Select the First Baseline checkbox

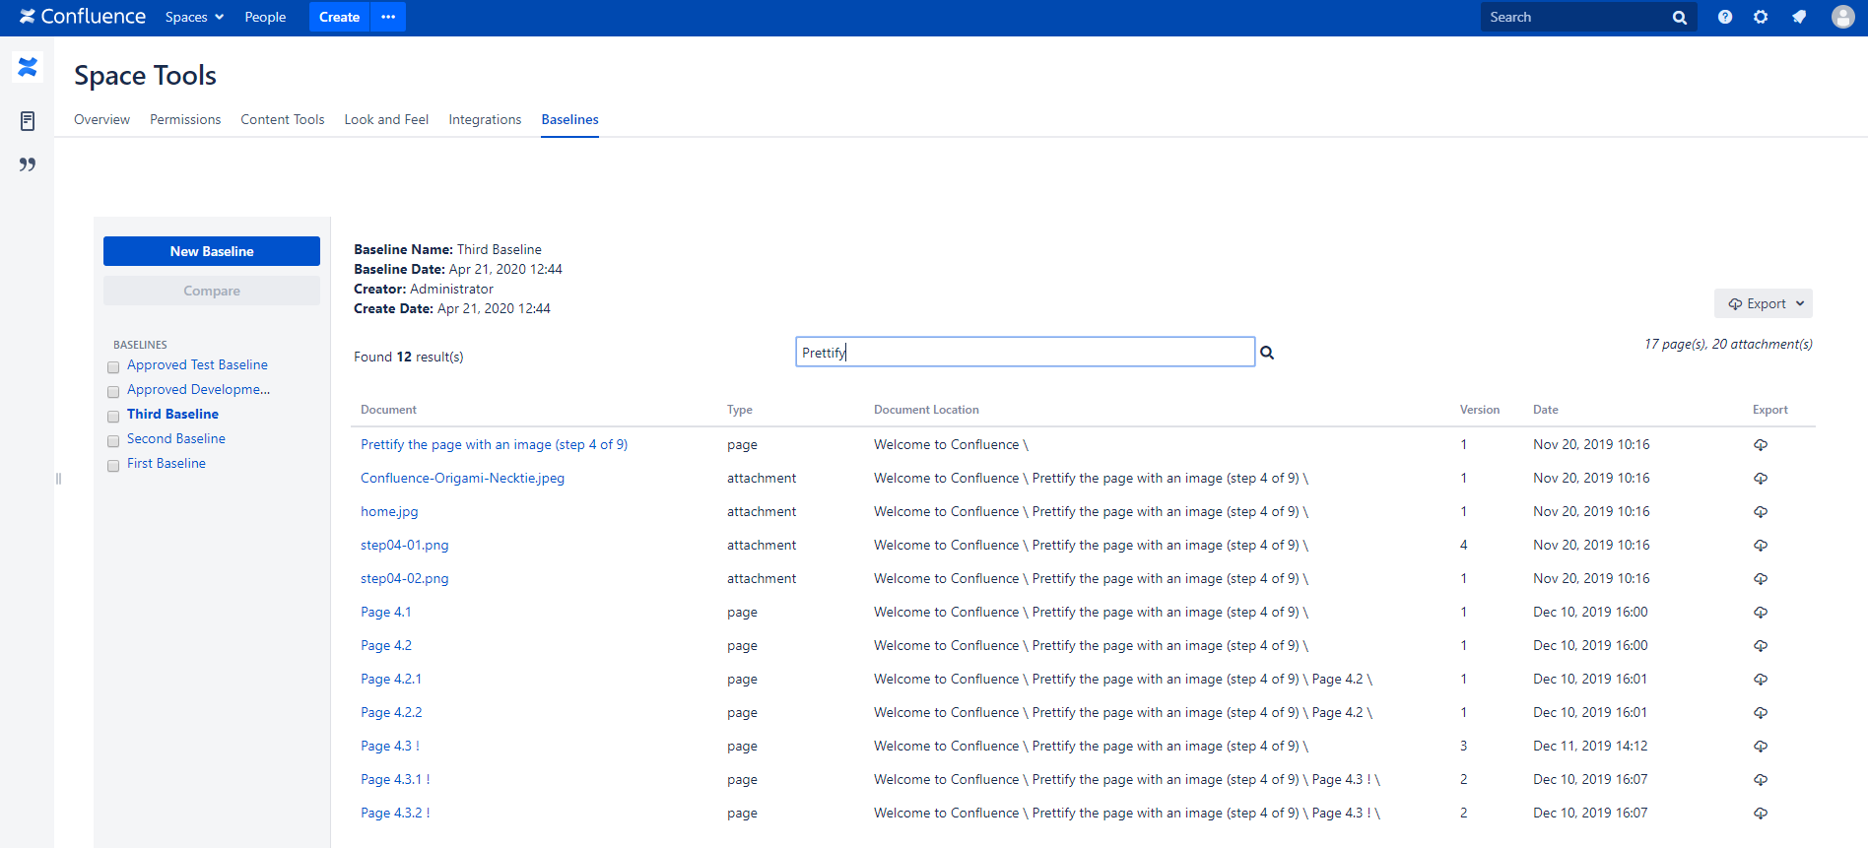(x=113, y=466)
